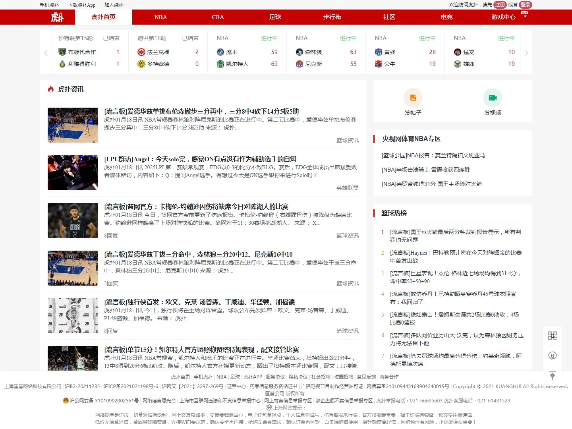Open the 爱德华兹单挑布伦森撤步三分 headline
This screenshot has height=429, width=572.
point(201,111)
